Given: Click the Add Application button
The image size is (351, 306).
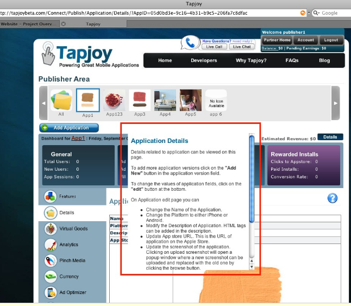Looking at the screenshot, I should 69,128.
